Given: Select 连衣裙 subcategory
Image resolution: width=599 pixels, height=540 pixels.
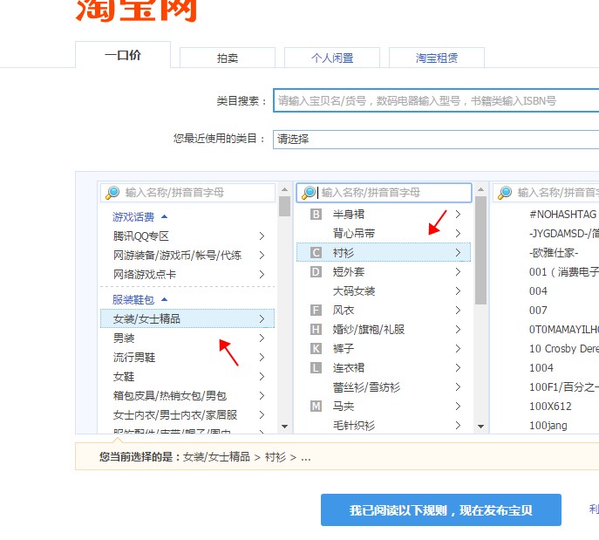Looking at the screenshot, I should point(384,368).
